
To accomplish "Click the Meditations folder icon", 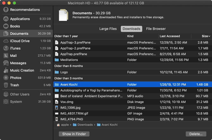I will coord(57,60).
